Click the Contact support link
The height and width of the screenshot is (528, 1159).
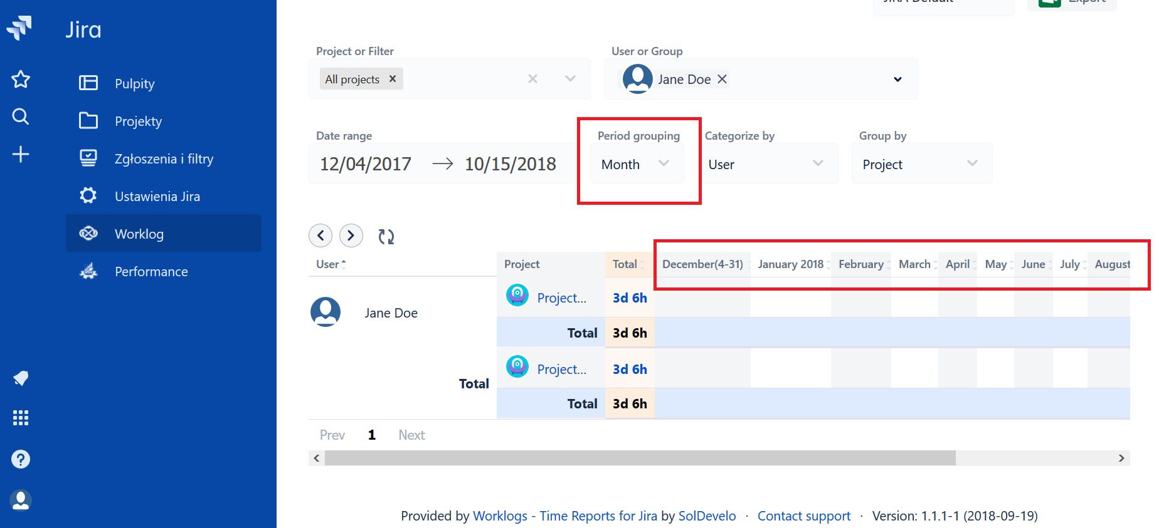point(804,516)
